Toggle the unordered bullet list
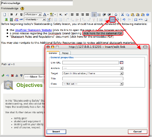This screenshot has width=152, height=137. (x=94, y=14)
